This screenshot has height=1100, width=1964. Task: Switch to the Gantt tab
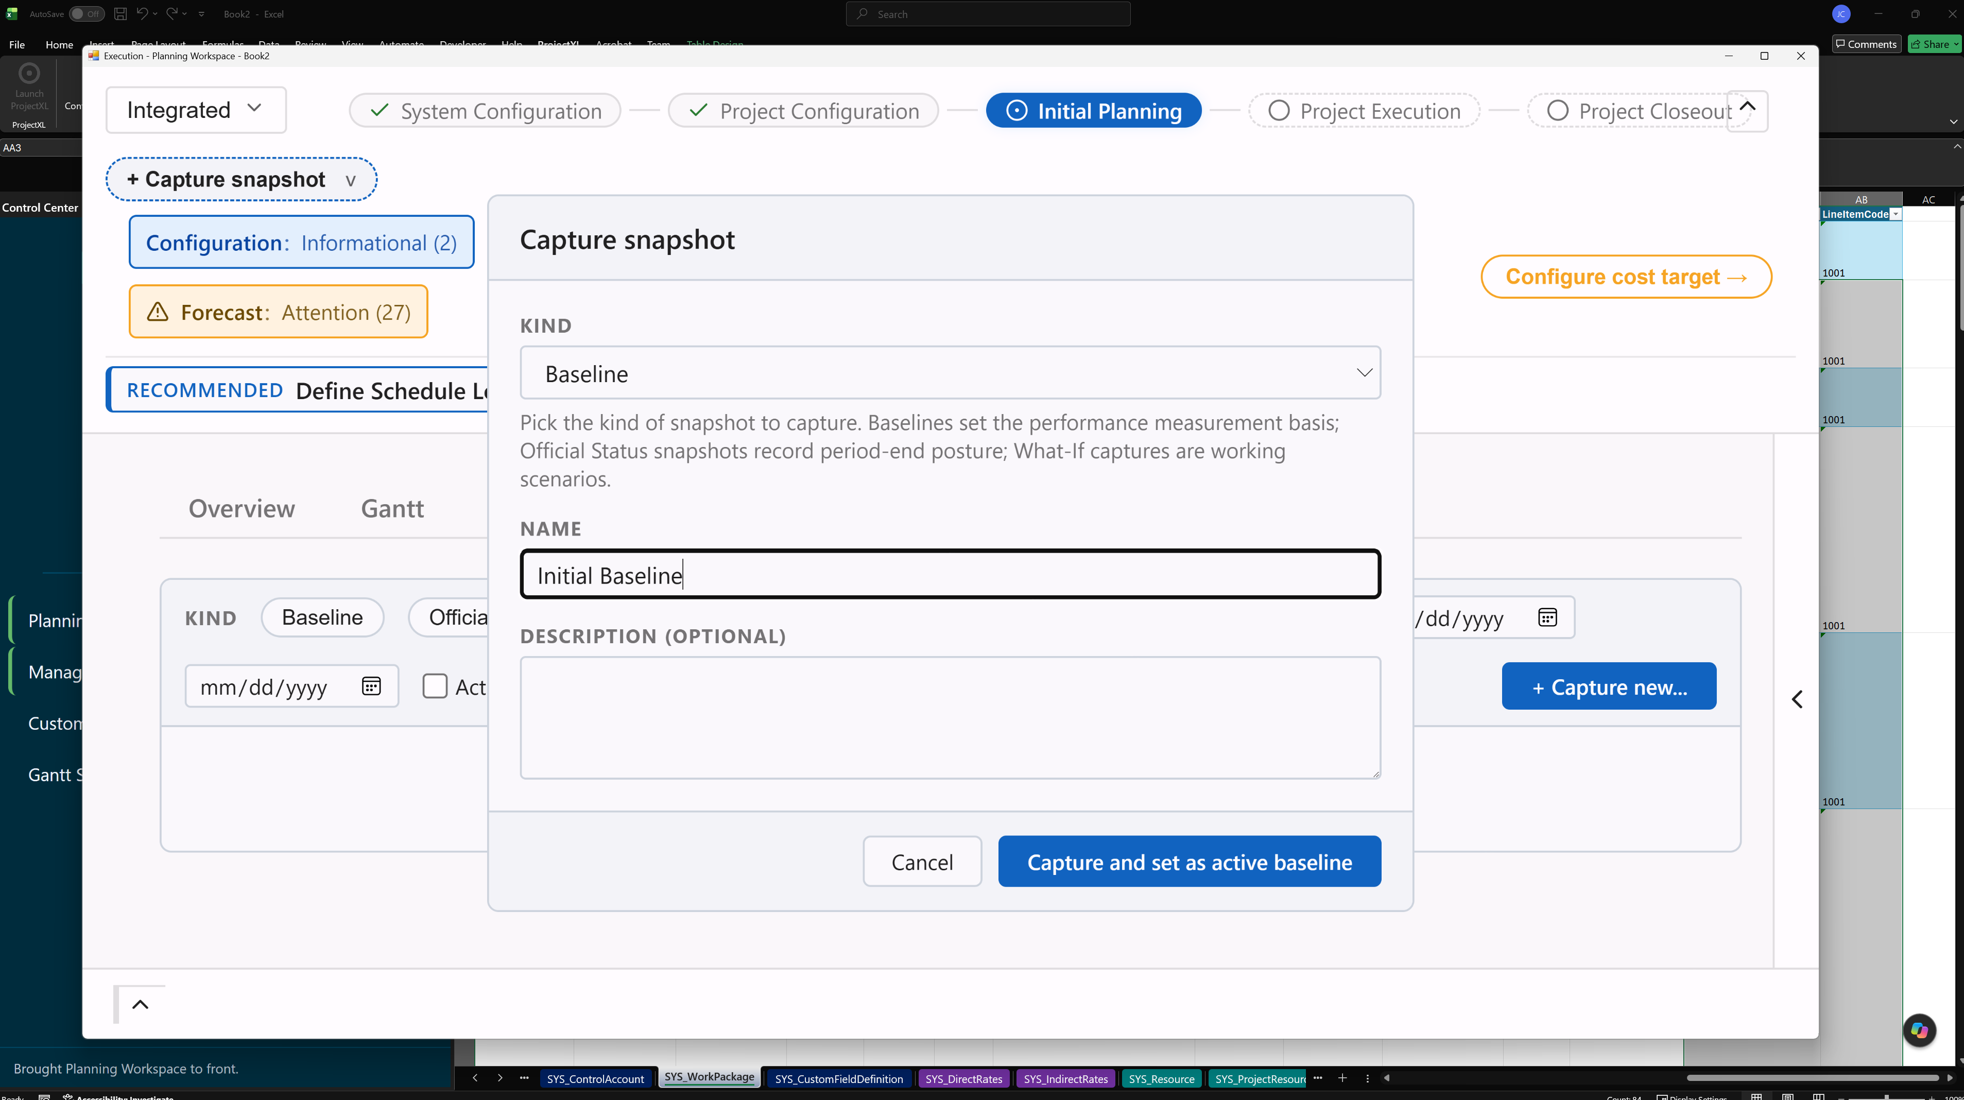[x=392, y=508]
